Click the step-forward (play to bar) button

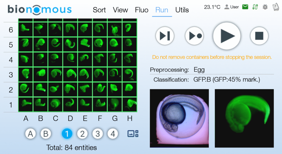[165, 36]
